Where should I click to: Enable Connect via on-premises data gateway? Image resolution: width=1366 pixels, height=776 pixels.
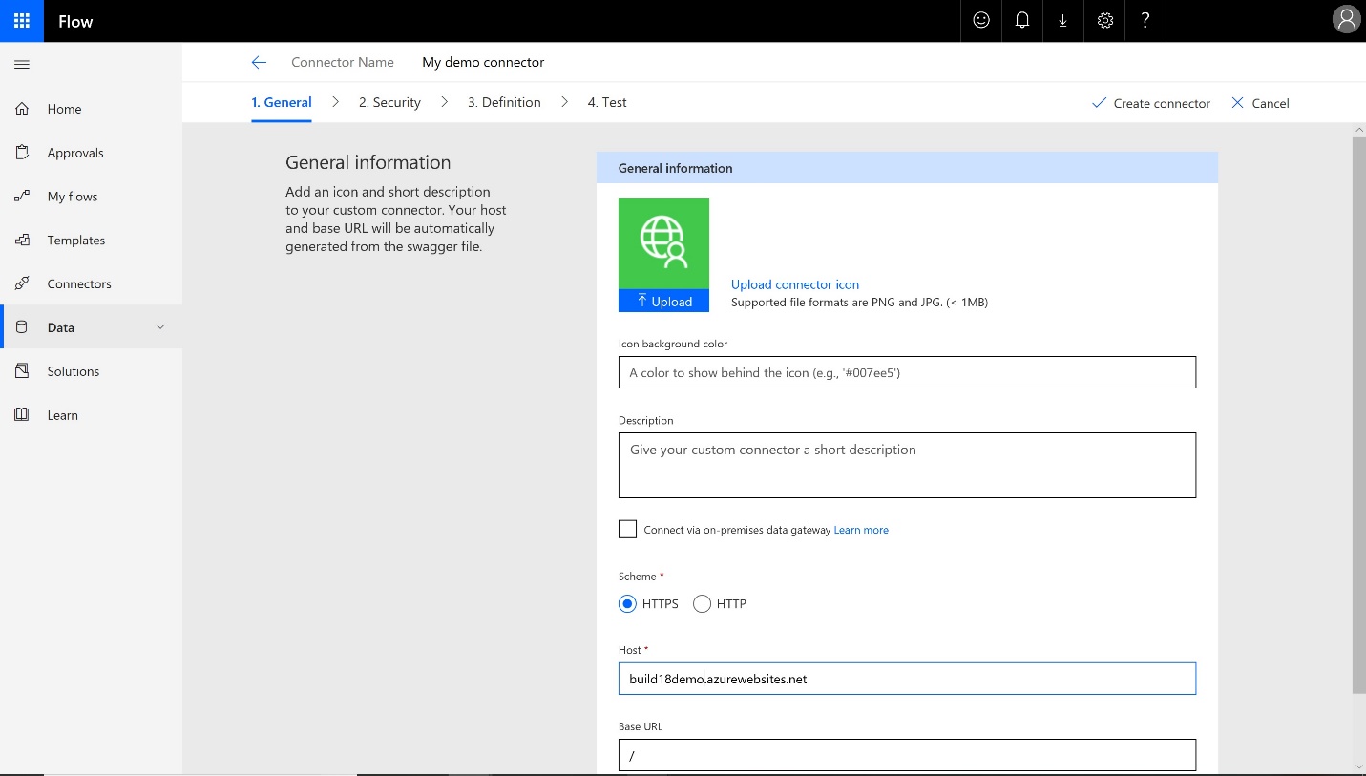click(x=627, y=530)
